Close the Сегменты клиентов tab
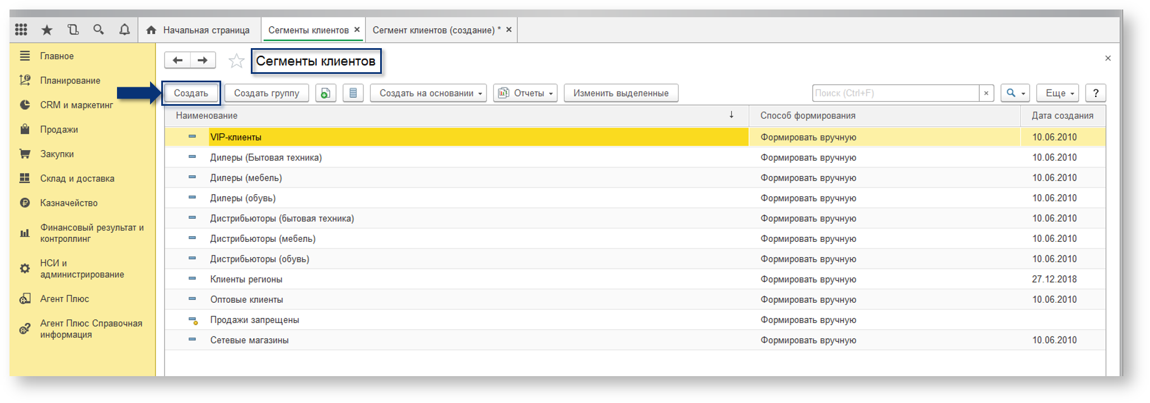Image resolution: width=1150 pixels, height=403 pixels. tap(357, 30)
